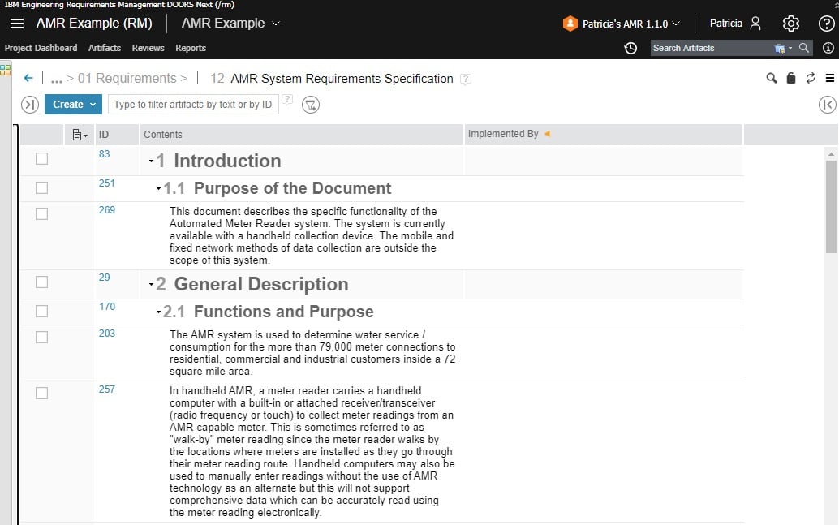
Task: Switch to the Reviews tab
Action: click(148, 48)
